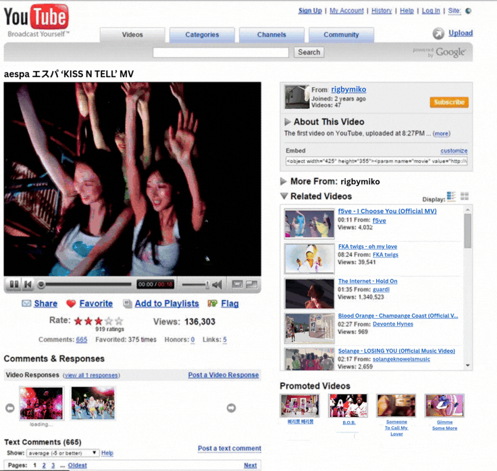This screenshot has height=471, width=497.
Task: Show previous video responses arrow
Action: click(x=10, y=408)
